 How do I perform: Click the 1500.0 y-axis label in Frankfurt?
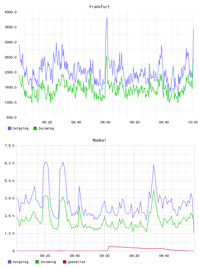coord(10,87)
